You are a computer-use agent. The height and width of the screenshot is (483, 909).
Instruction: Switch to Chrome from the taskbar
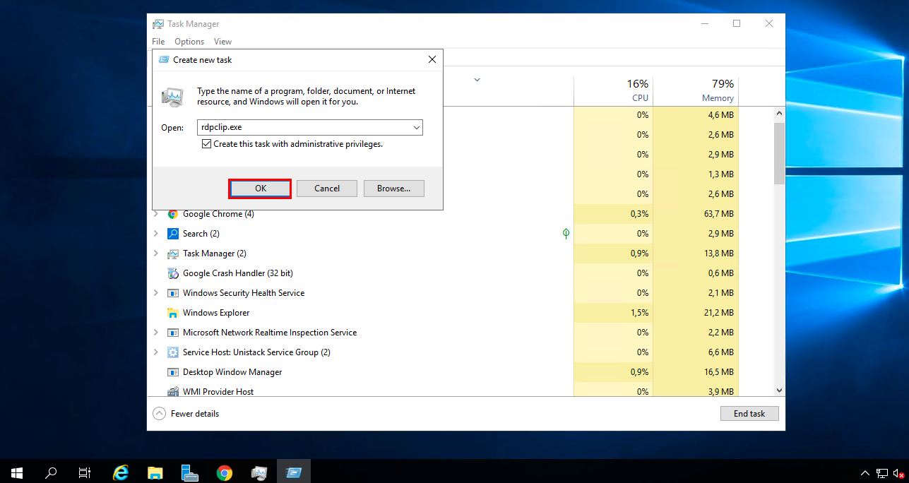tap(225, 472)
